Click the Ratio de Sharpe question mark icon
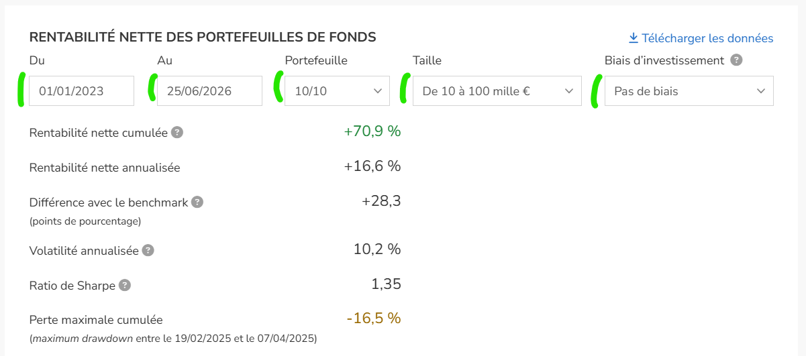The image size is (806, 356). (125, 286)
